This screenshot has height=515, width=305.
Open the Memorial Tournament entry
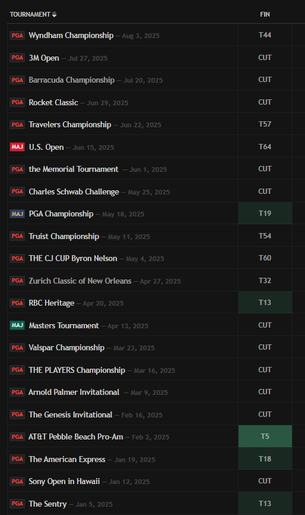pos(74,169)
